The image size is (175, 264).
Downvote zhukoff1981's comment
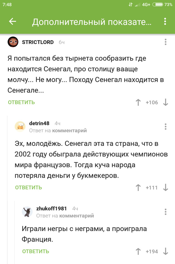[x=165, y=252]
